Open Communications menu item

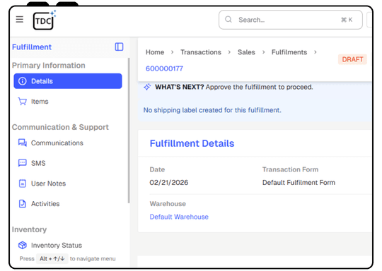(68, 143)
